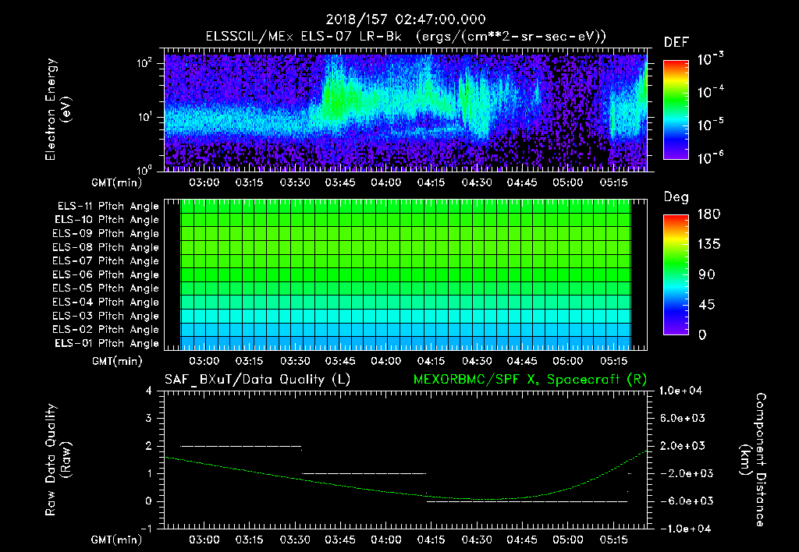Image resolution: width=799 pixels, height=552 pixels.
Task: Click the 10^2 energy tick label
Action: [x=144, y=64]
